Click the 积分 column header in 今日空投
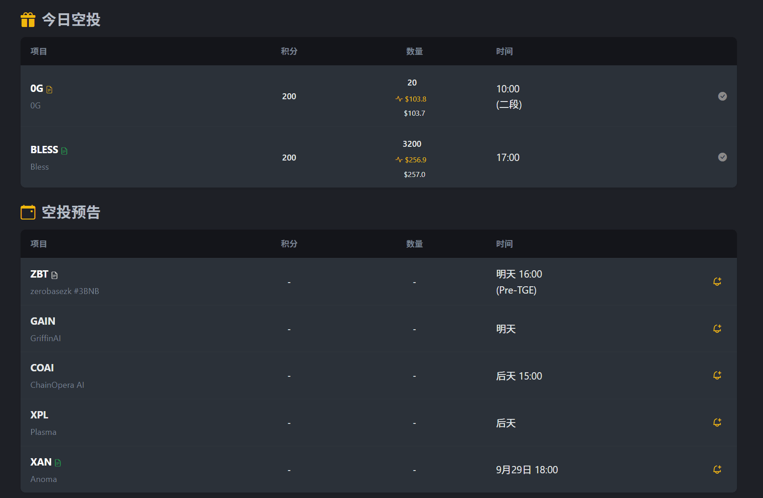This screenshot has width=763, height=498. click(289, 51)
